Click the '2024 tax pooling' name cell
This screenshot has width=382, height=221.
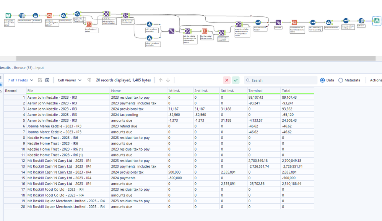[138, 115]
